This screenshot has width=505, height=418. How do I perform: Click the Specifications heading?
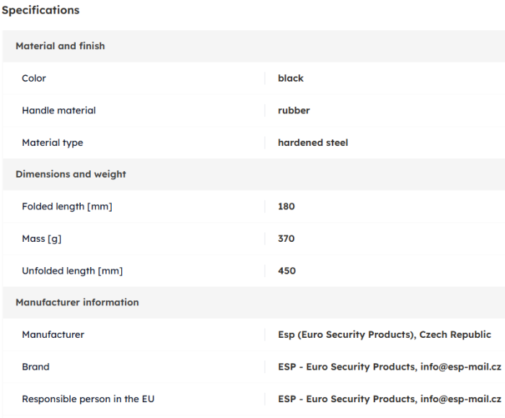[40, 10]
